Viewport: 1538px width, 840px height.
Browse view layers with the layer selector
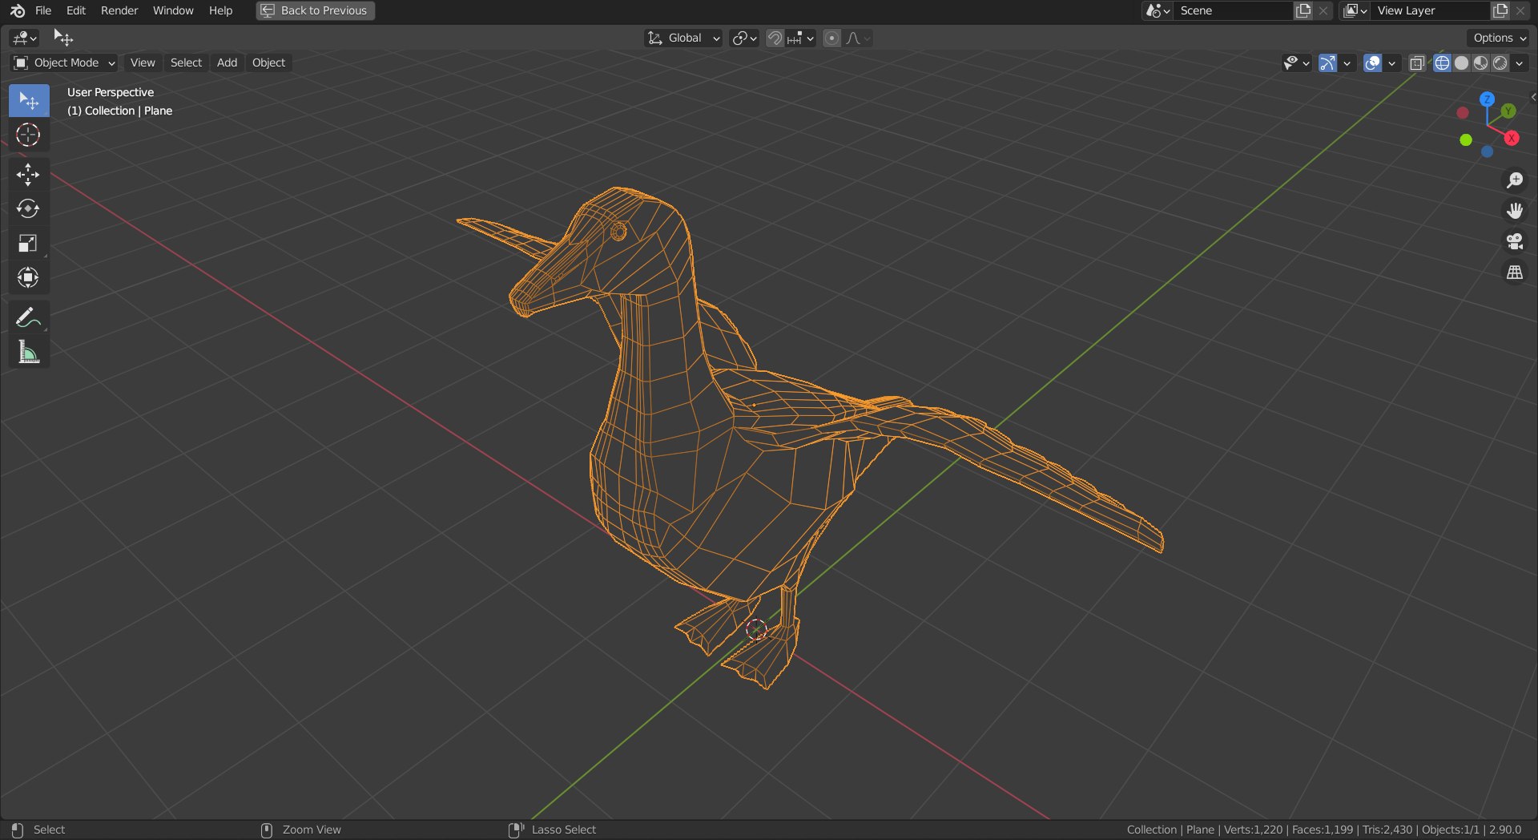tap(1355, 10)
